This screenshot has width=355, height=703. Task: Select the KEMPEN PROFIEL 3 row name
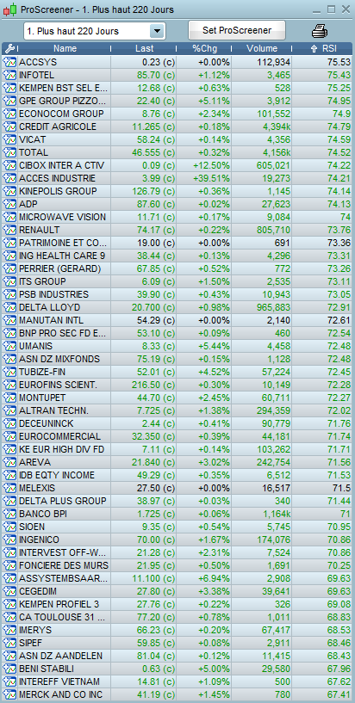pyautogui.click(x=59, y=604)
